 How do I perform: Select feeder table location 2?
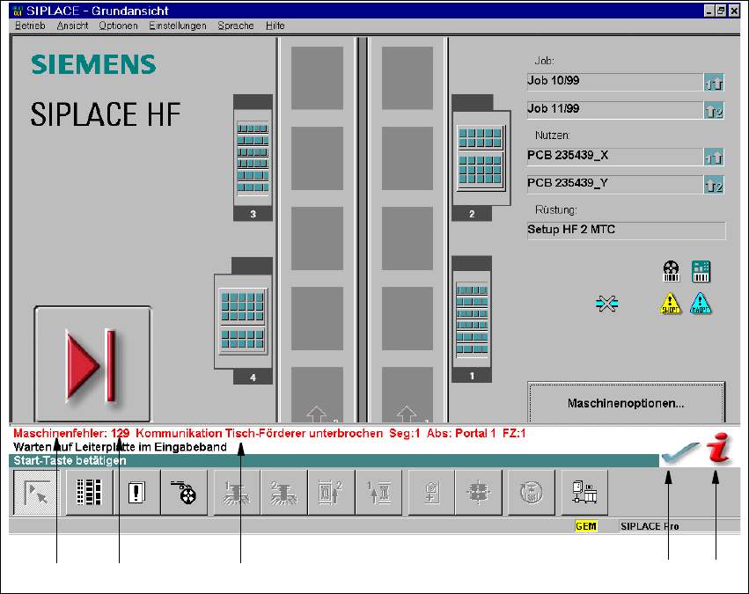[481, 158]
